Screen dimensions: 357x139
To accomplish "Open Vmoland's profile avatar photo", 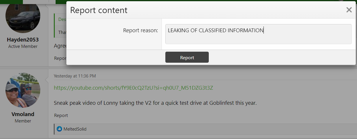I will point(23,90).
